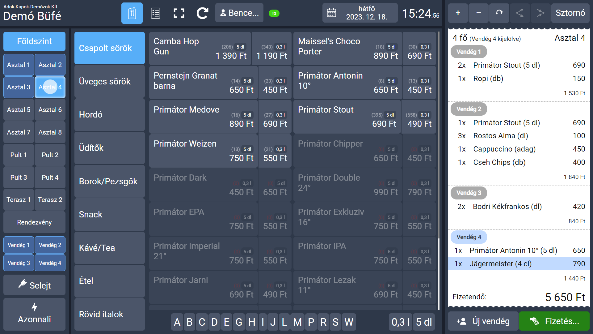Image resolution: width=593 pixels, height=334 pixels.
Task: Open Üdítők category
Action: [x=110, y=148]
